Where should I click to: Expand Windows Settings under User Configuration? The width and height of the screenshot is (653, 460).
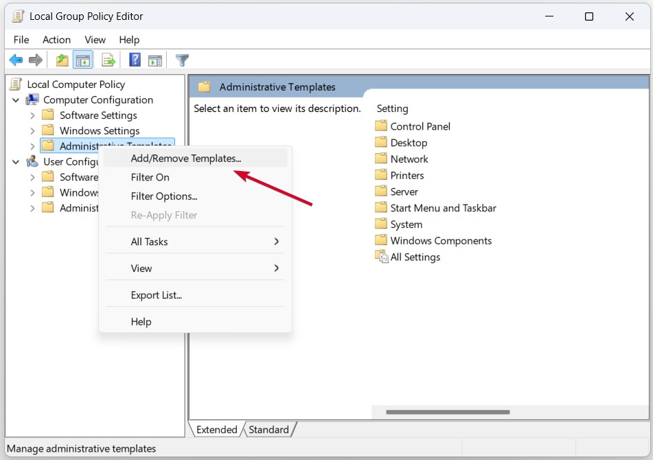click(x=32, y=192)
